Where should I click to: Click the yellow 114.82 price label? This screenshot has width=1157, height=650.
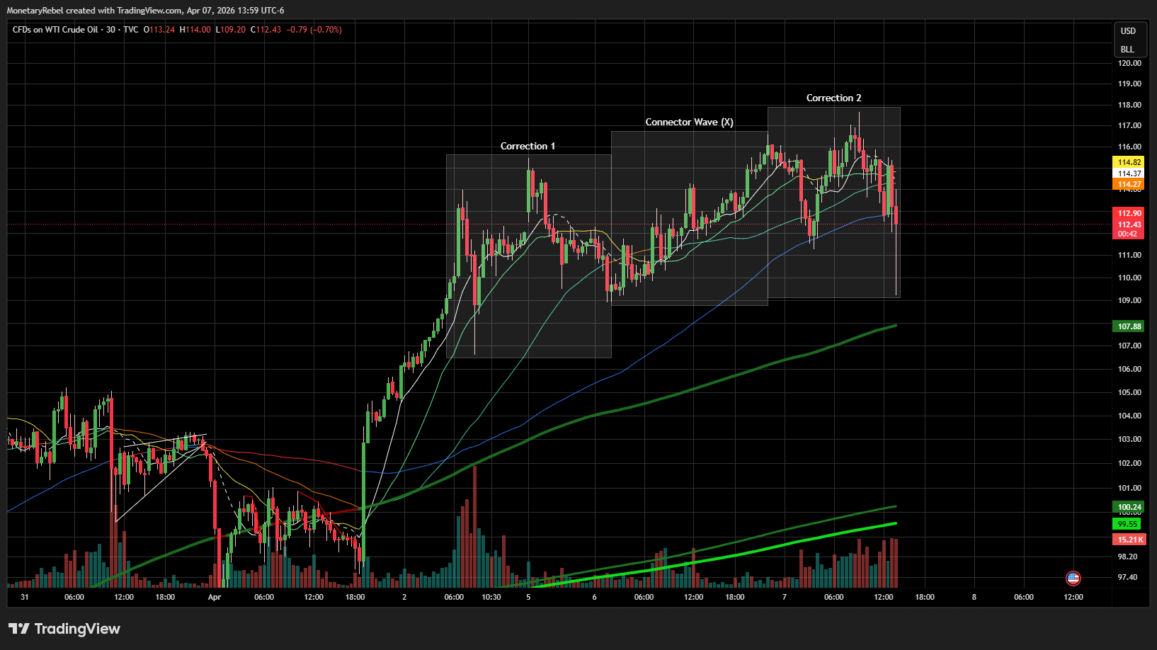pos(1129,162)
